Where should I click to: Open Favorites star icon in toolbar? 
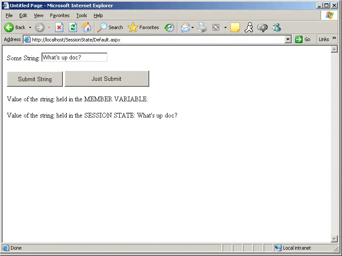coord(133,27)
